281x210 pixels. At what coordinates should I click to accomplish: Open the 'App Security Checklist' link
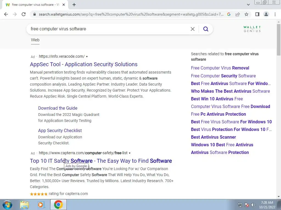(60, 130)
